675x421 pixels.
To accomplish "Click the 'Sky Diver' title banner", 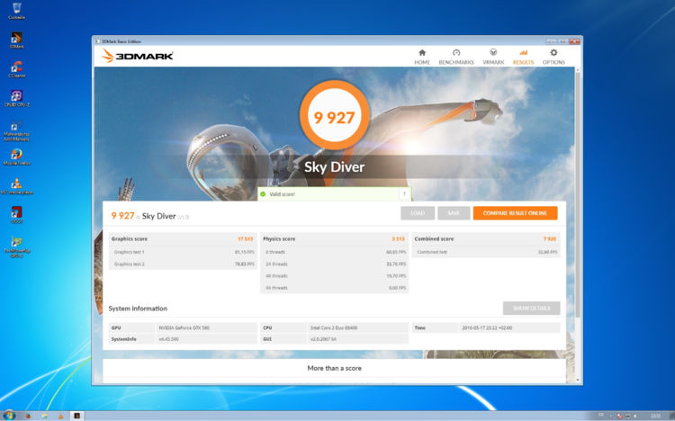I will (335, 167).
